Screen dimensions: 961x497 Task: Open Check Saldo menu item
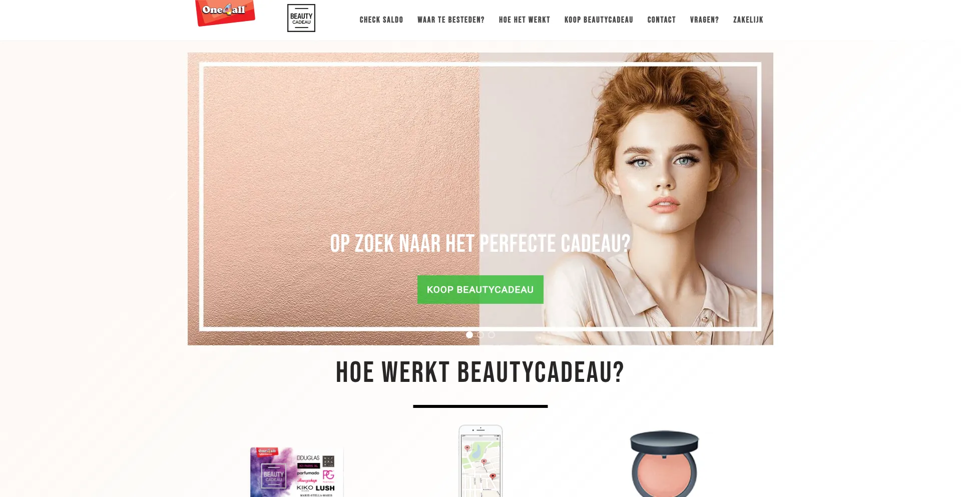(381, 20)
